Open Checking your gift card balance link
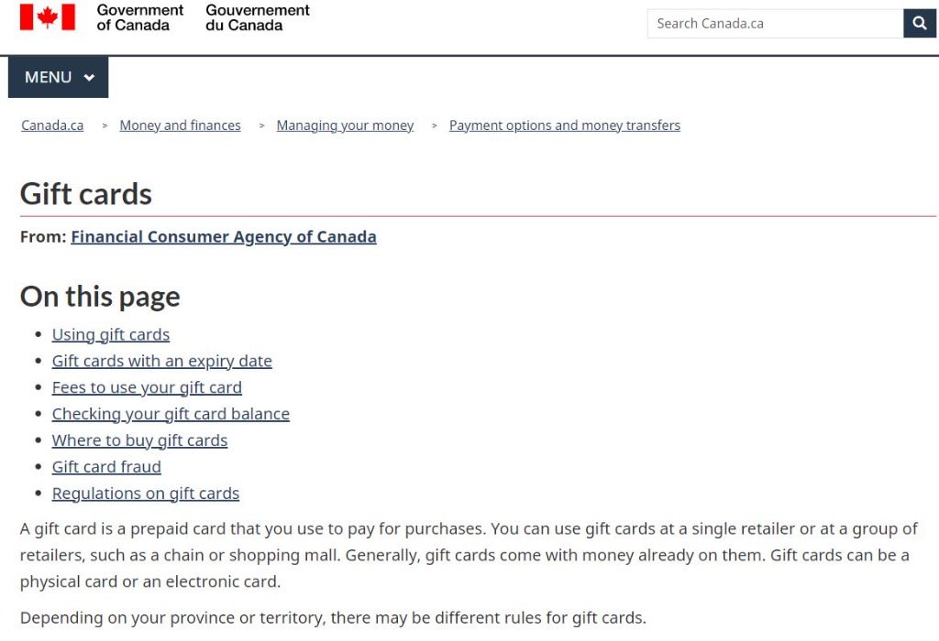 171,414
